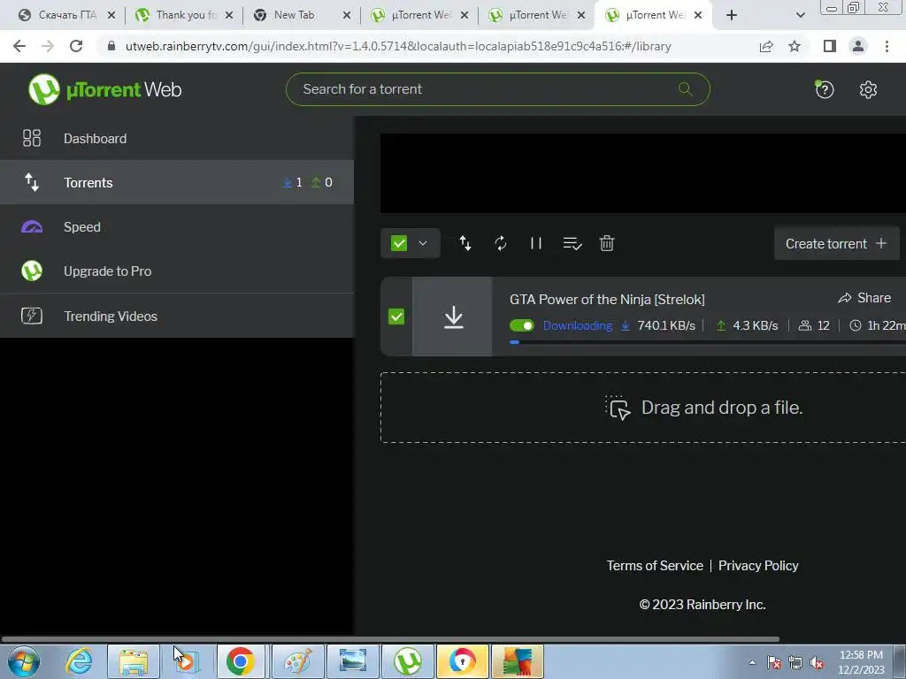Show hidden tray icons arrow
The image size is (906, 679).
click(x=752, y=662)
